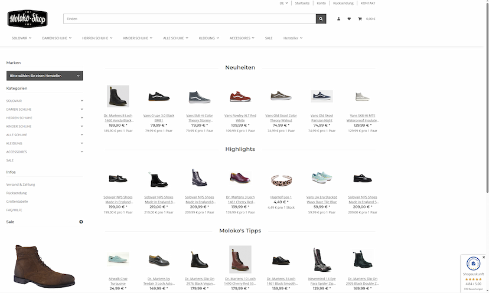489x293 pixels.
Task: Open the shopping cart icon
Action: pos(360,19)
